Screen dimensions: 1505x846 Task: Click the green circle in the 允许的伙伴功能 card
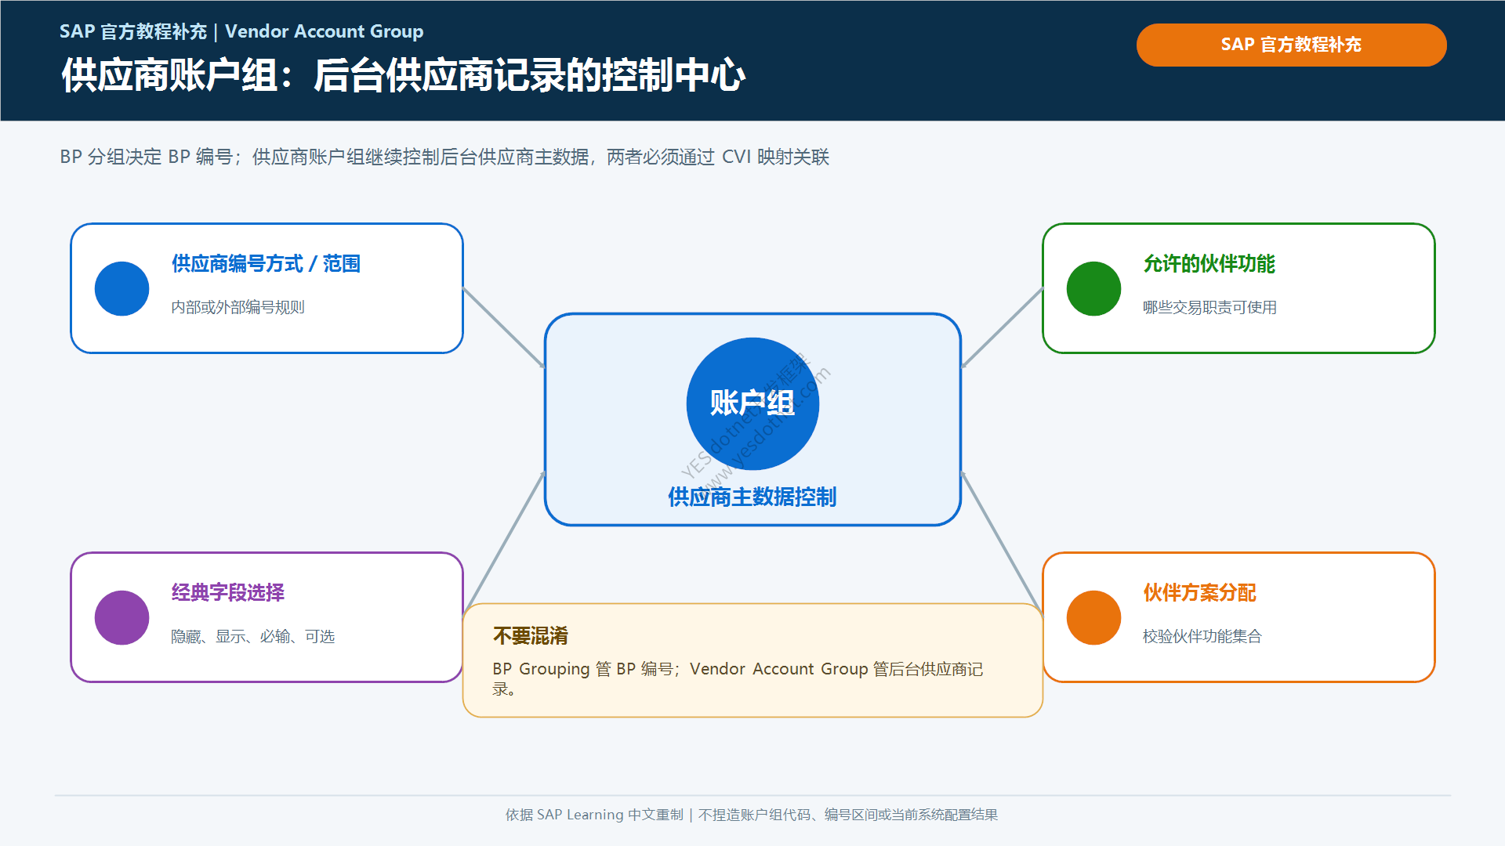(1093, 288)
